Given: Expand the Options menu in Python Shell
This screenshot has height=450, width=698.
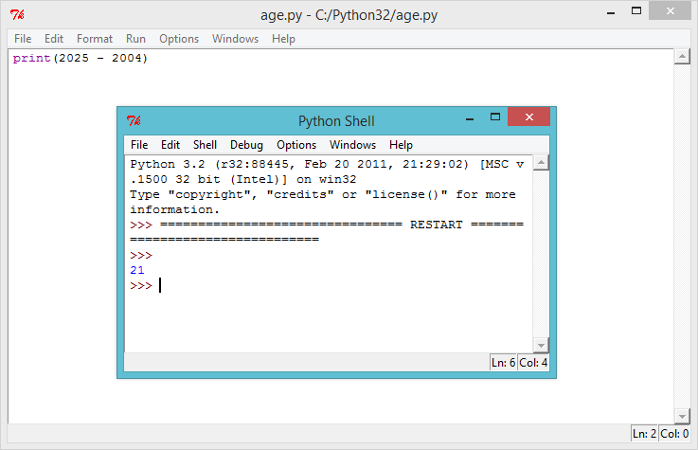Looking at the screenshot, I should [x=296, y=145].
